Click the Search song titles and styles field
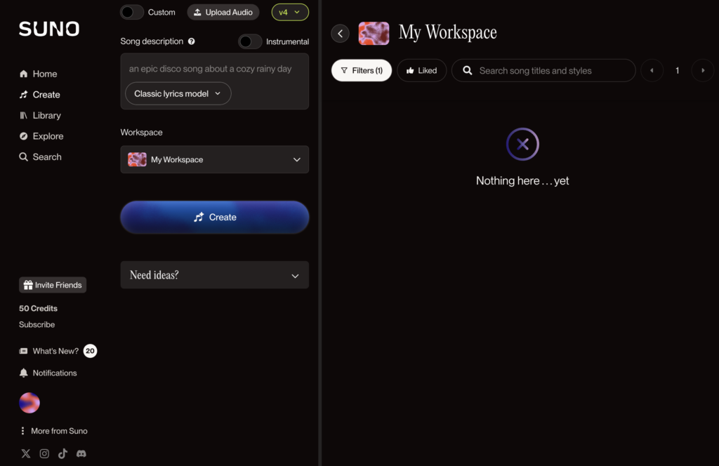The width and height of the screenshot is (719, 466). pyautogui.click(x=544, y=71)
